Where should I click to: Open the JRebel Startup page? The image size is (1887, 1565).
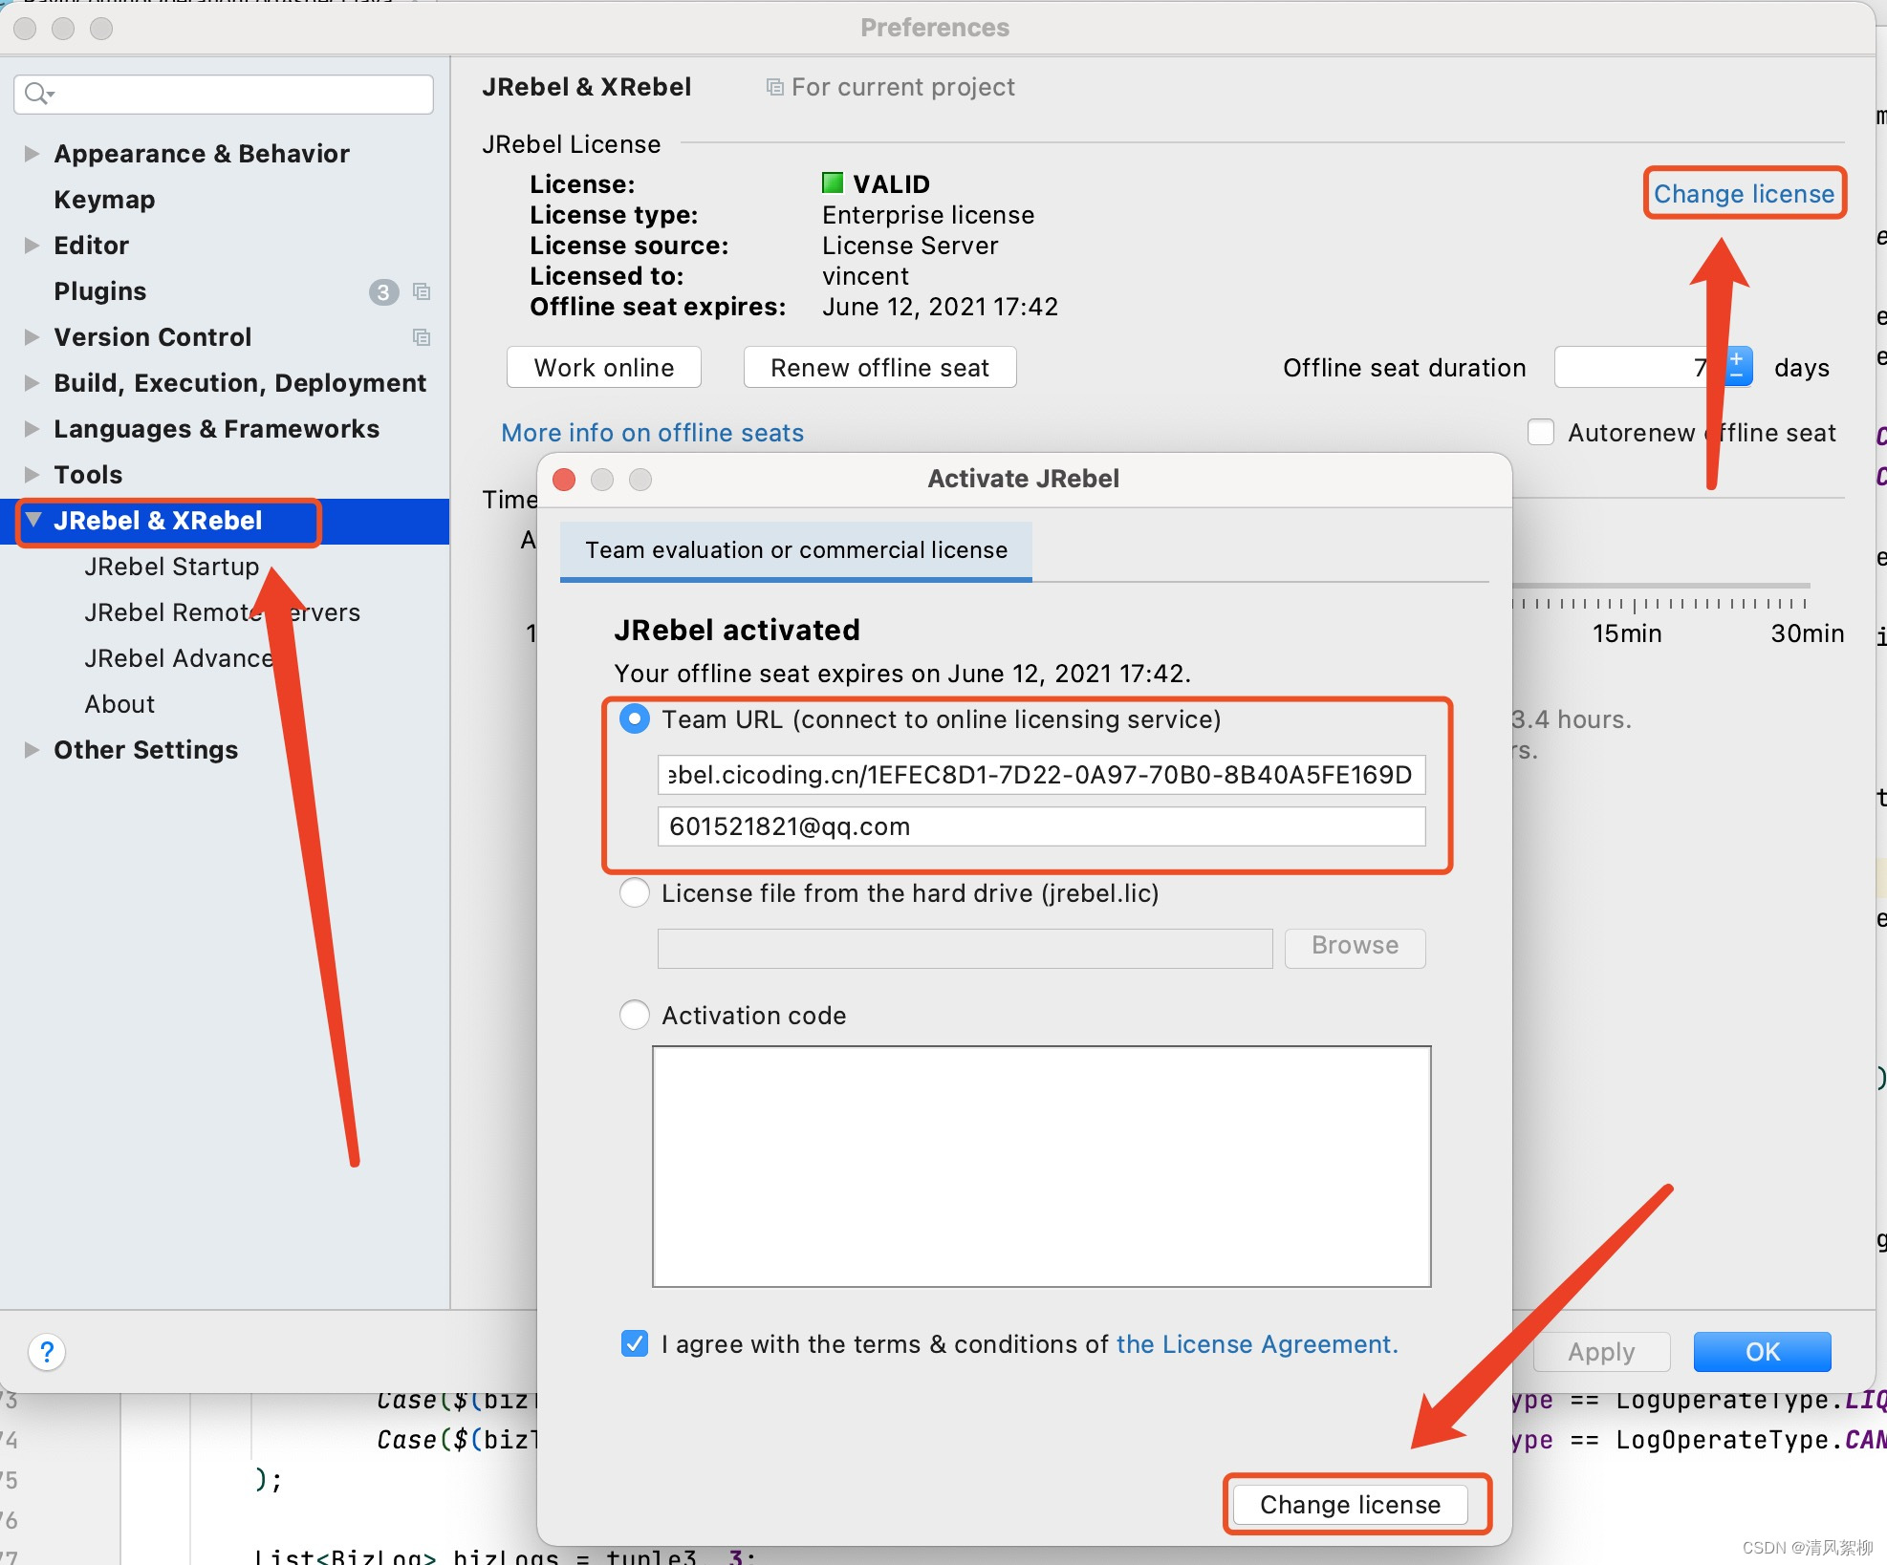click(x=172, y=567)
